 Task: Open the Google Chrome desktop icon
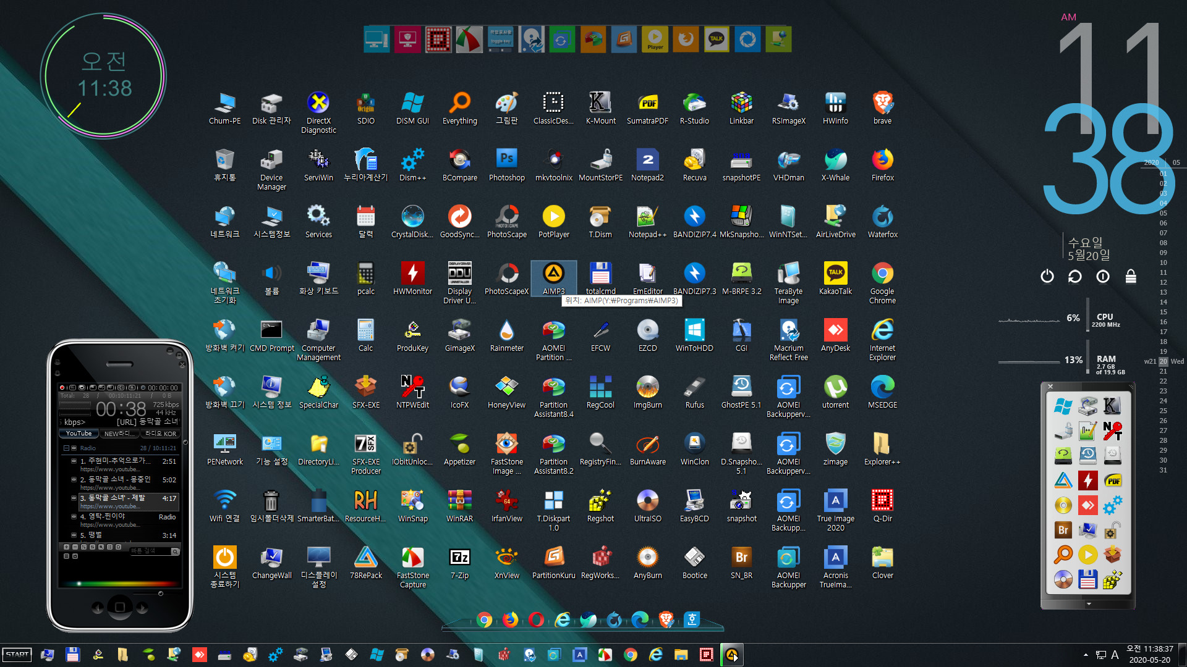tap(882, 283)
